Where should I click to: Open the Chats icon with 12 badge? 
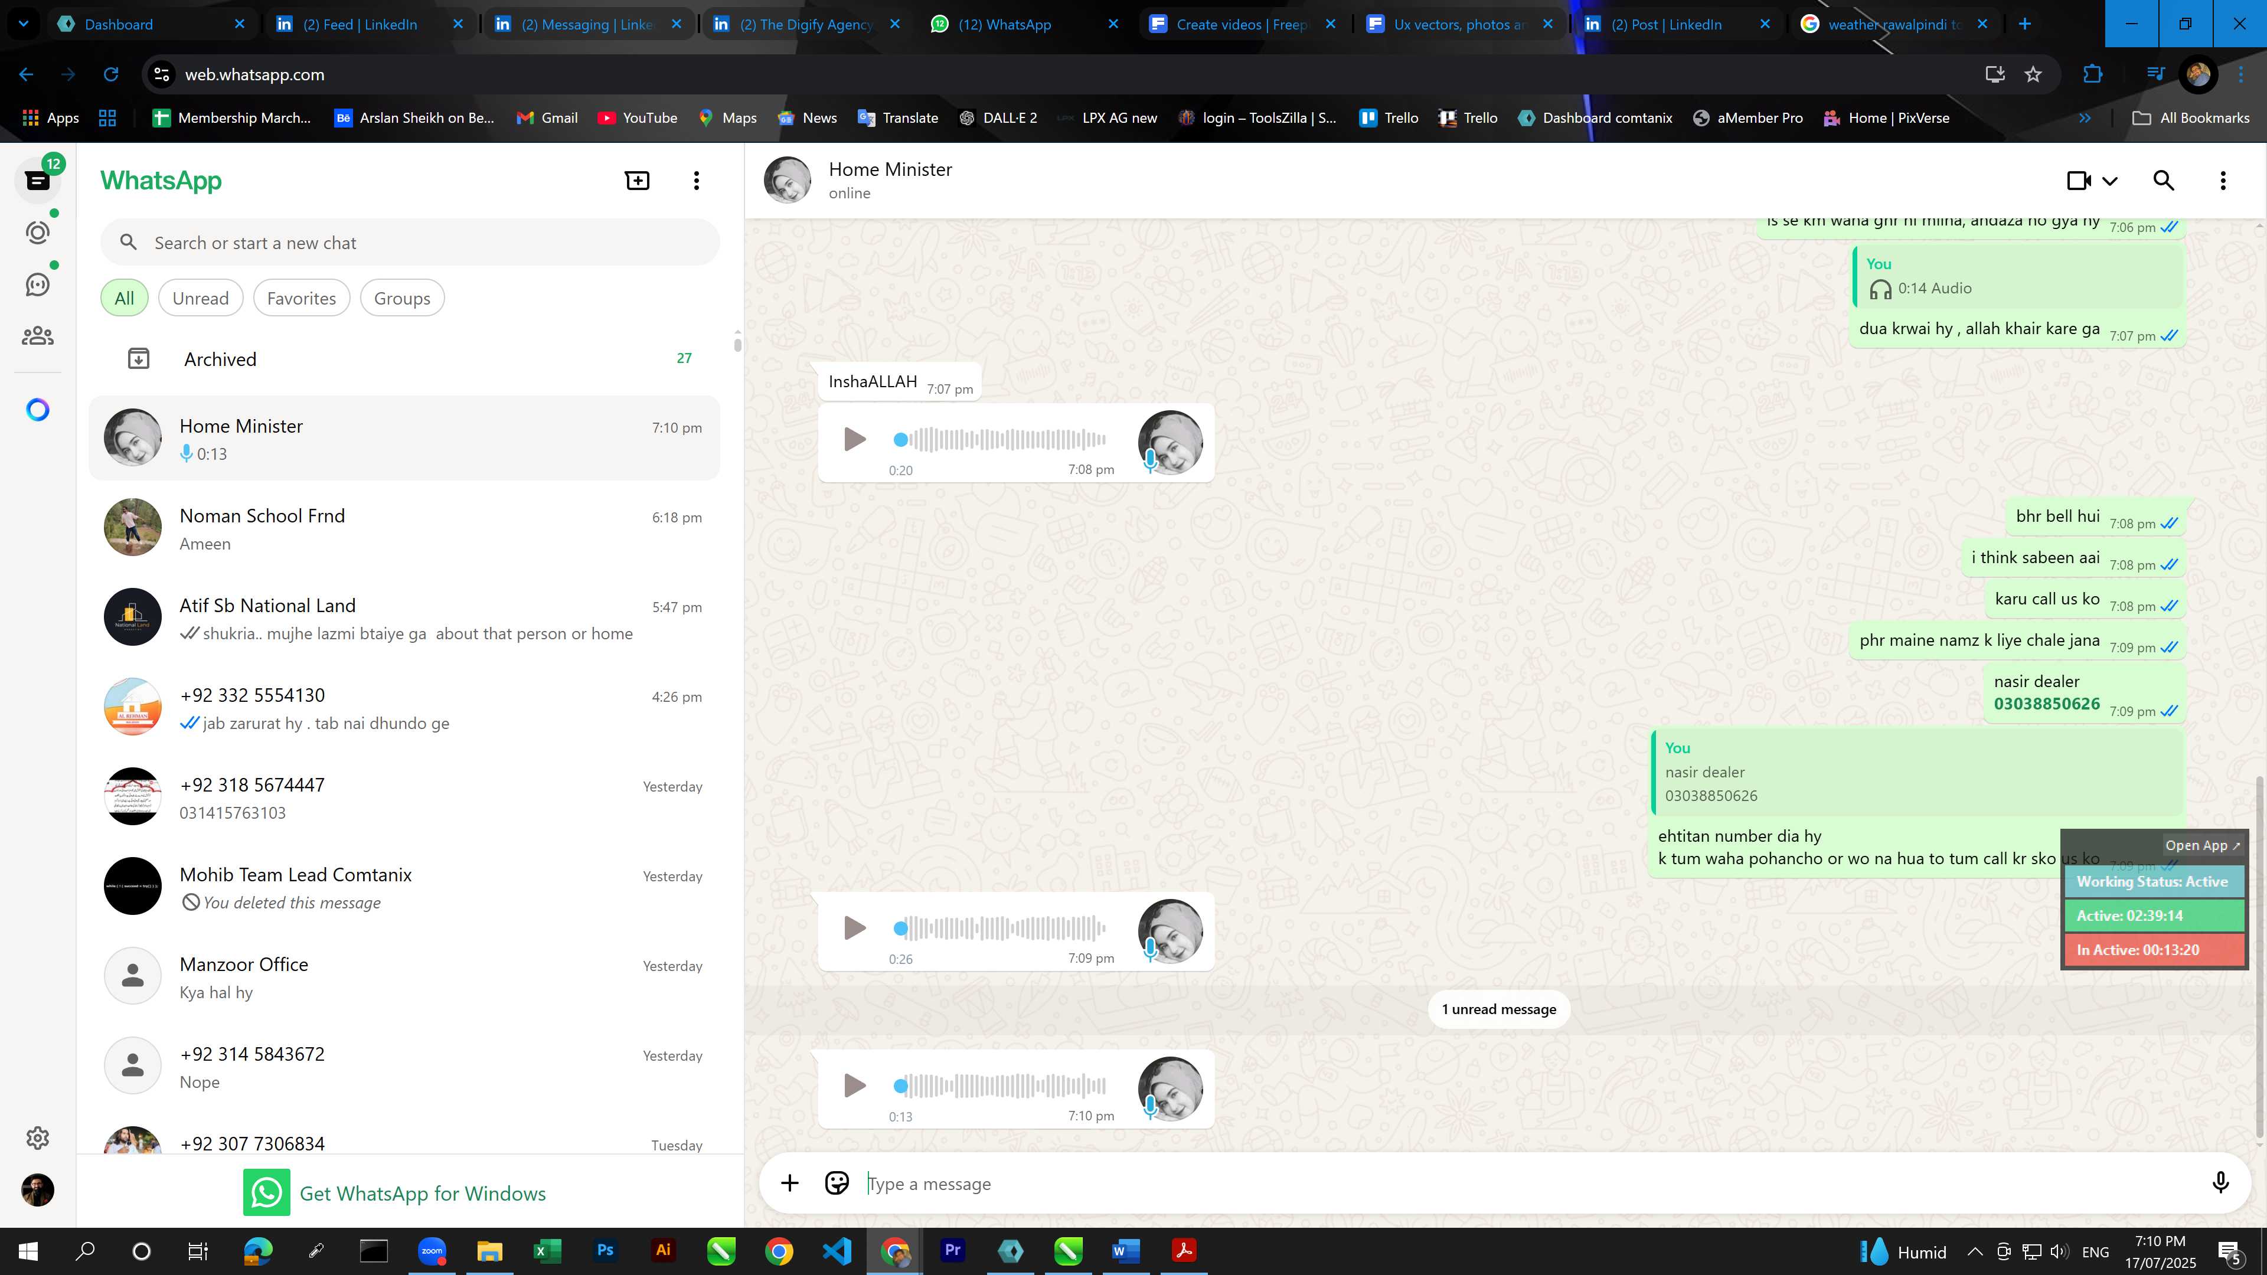[x=37, y=179]
